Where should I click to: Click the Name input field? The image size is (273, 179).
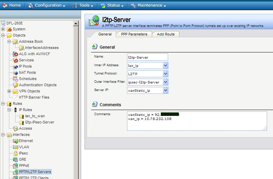(147, 57)
